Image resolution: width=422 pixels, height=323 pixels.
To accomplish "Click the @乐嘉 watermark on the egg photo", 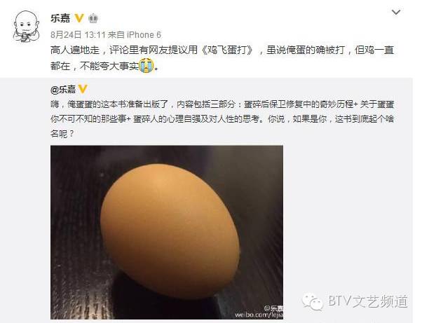I will coord(273,308).
